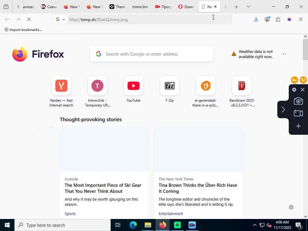Click the purple extension icon in toolbar

(x=289, y=19)
